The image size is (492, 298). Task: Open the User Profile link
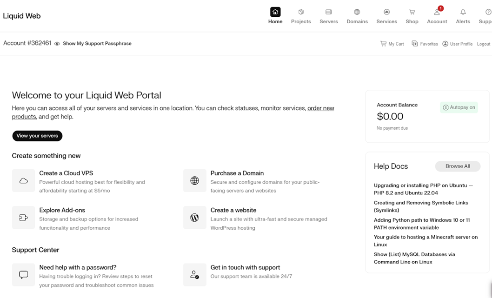point(457,44)
